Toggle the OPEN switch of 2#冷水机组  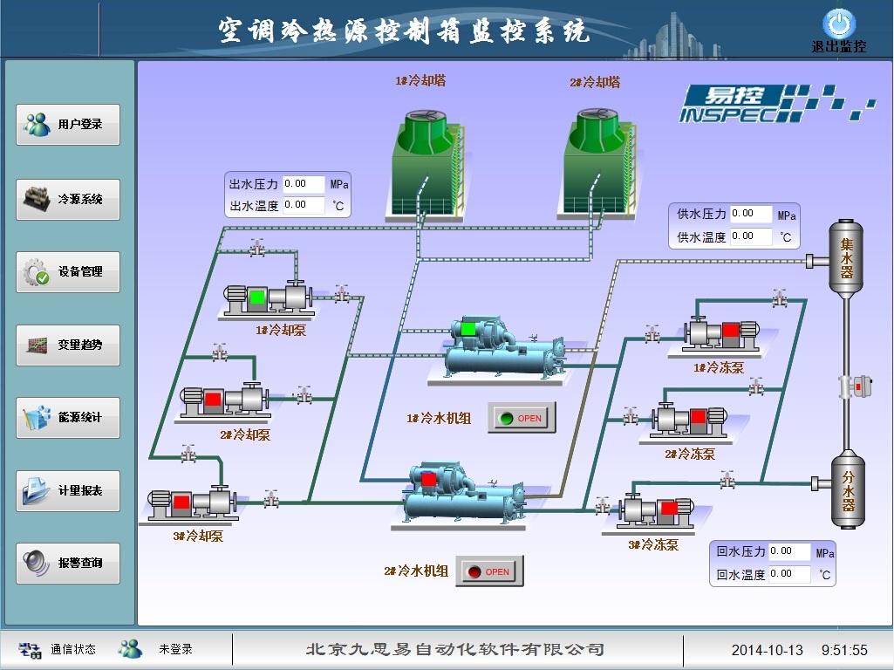pos(488,571)
